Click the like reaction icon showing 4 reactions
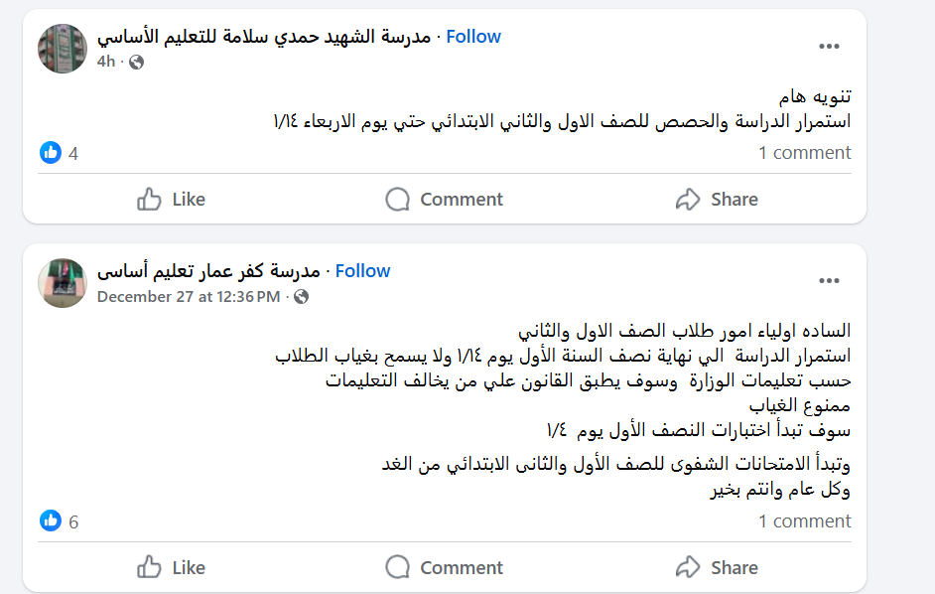This screenshot has width=935, height=594. pyautogui.click(x=50, y=153)
